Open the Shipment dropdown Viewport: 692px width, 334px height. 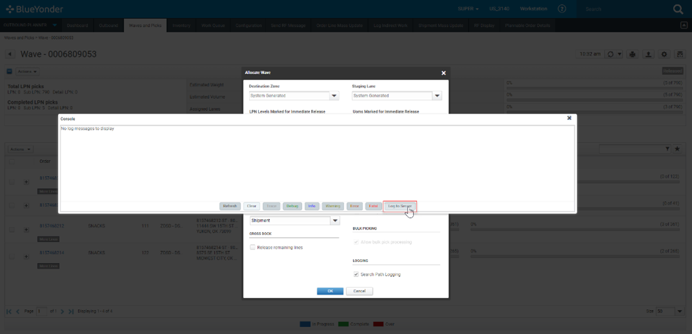point(335,221)
